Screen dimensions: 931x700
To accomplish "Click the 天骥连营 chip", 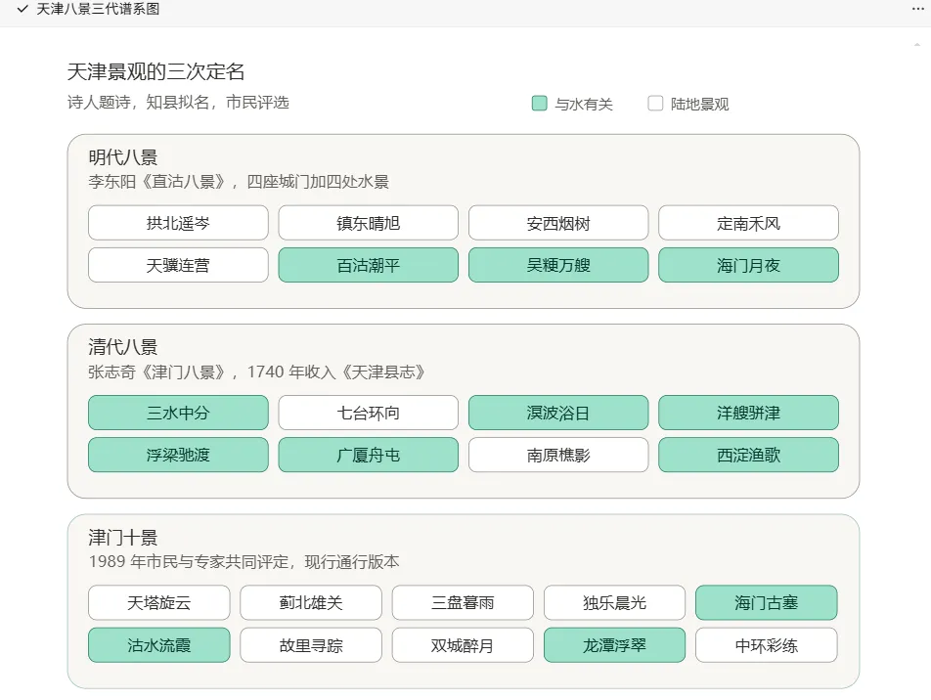I will (x=178, y=265).
